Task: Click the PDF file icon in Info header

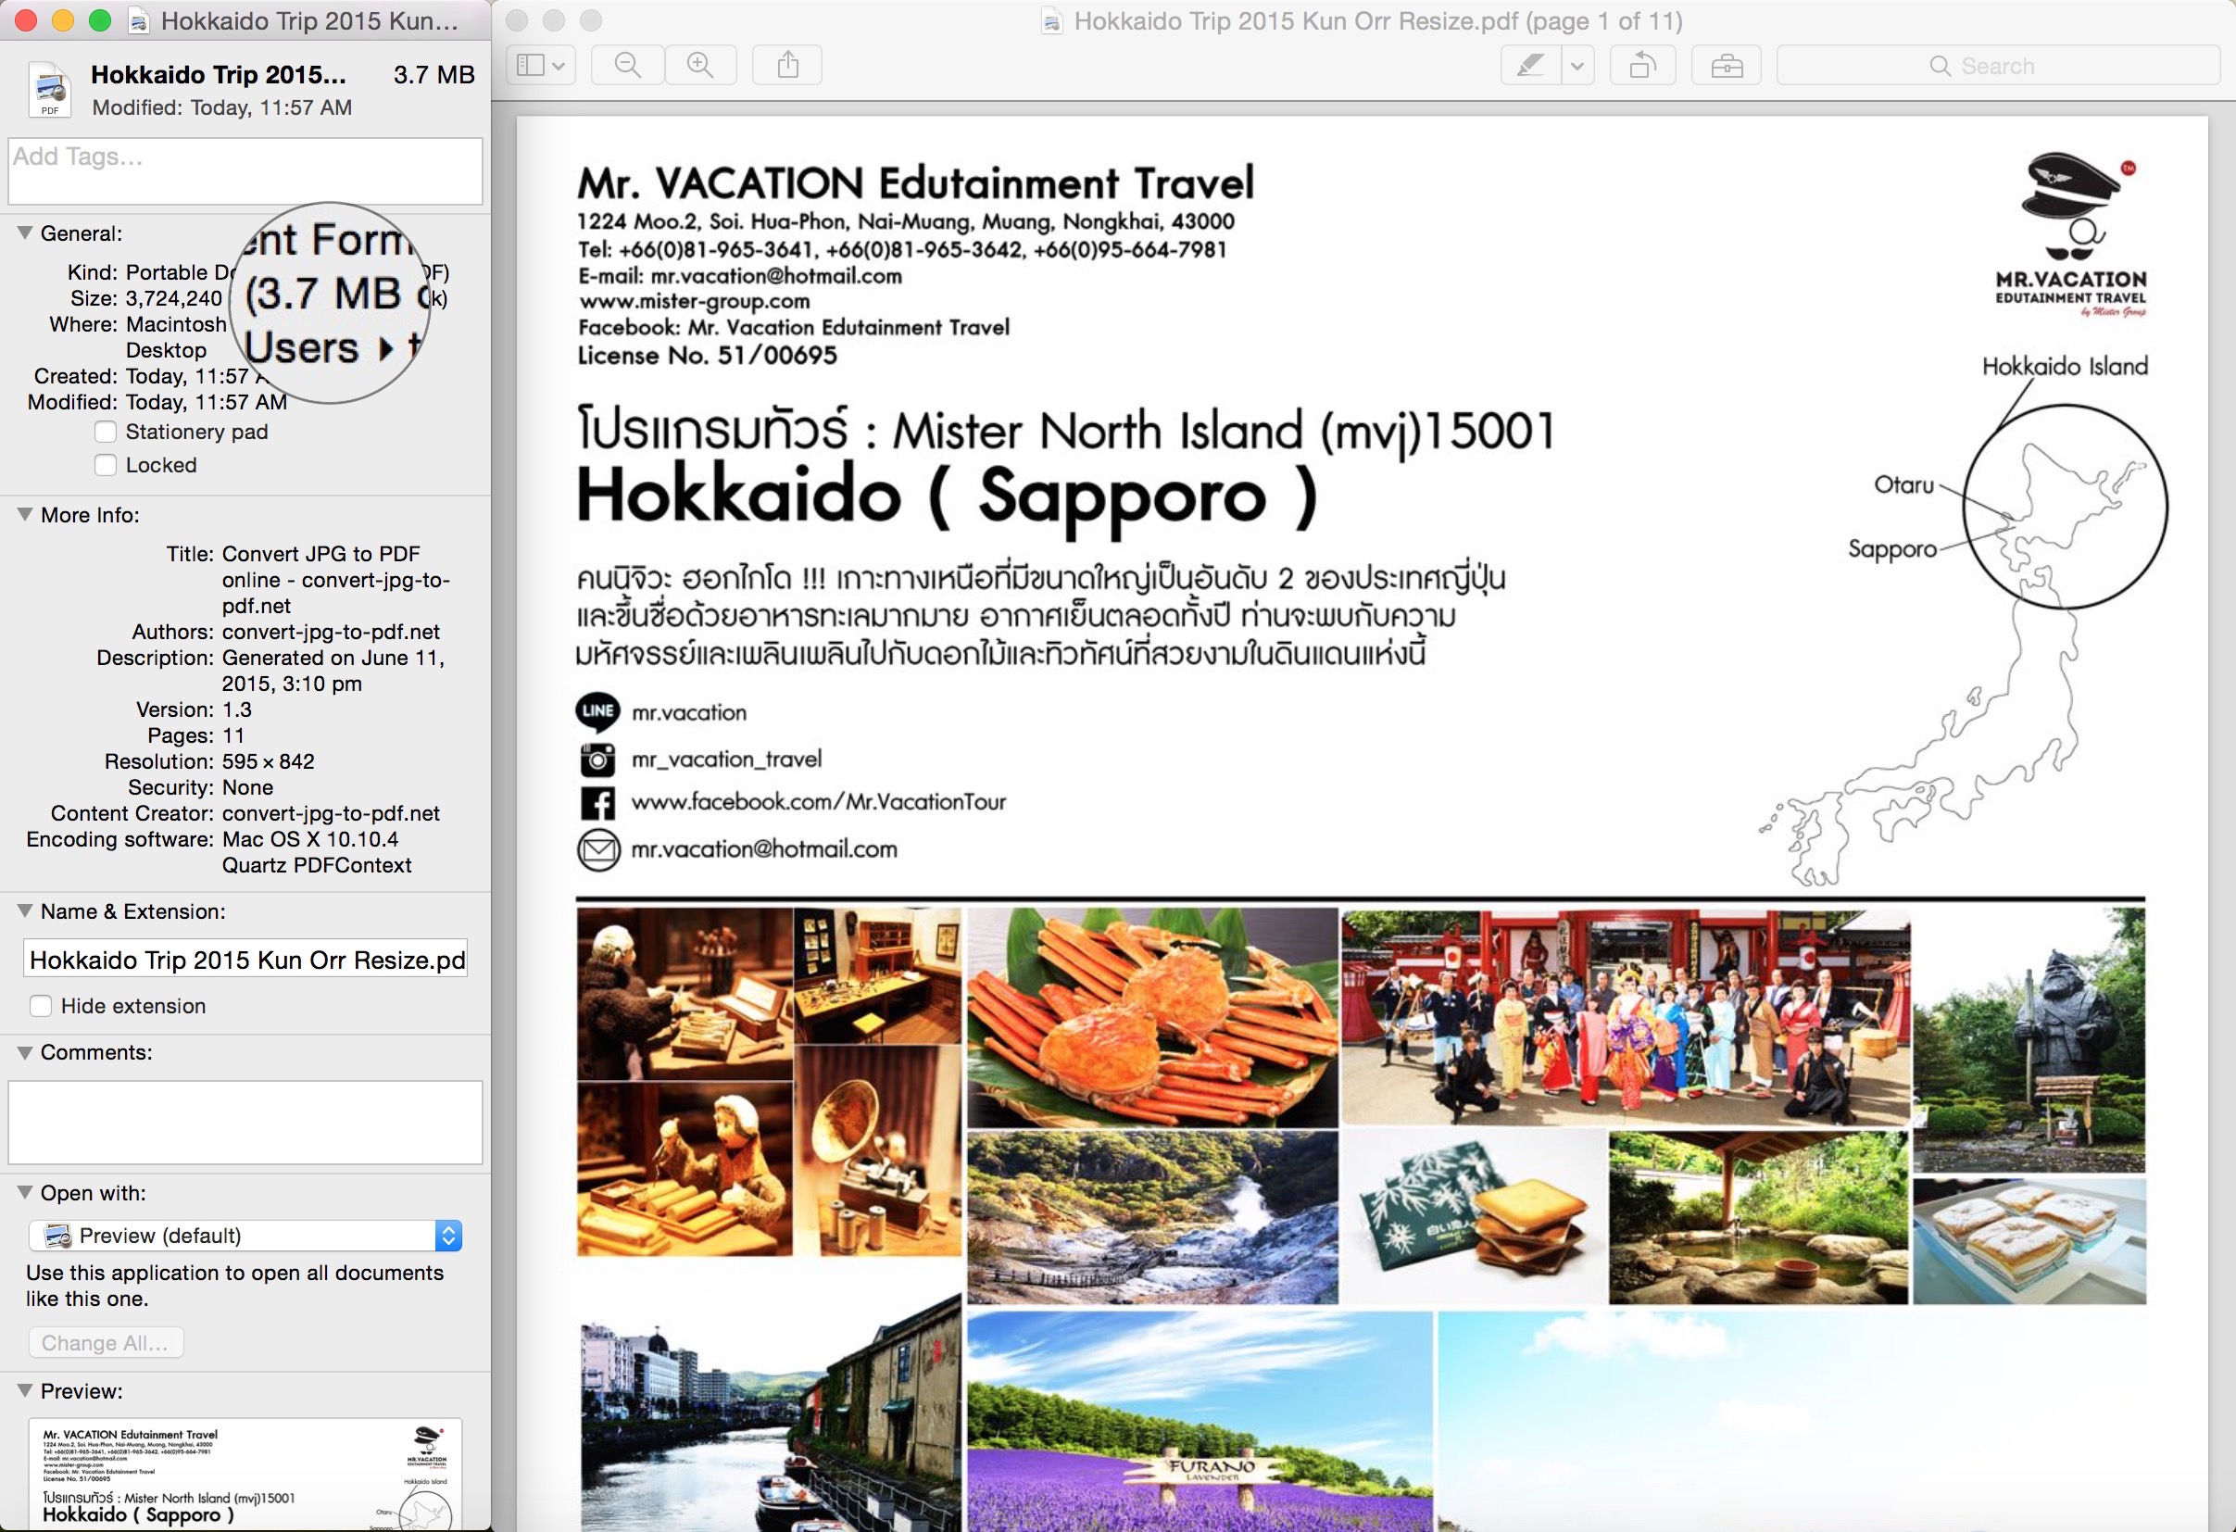Action: [49, 89]
